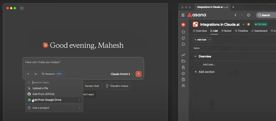
Task: Open Asana recents clock icon
Action: coord(248,15)
